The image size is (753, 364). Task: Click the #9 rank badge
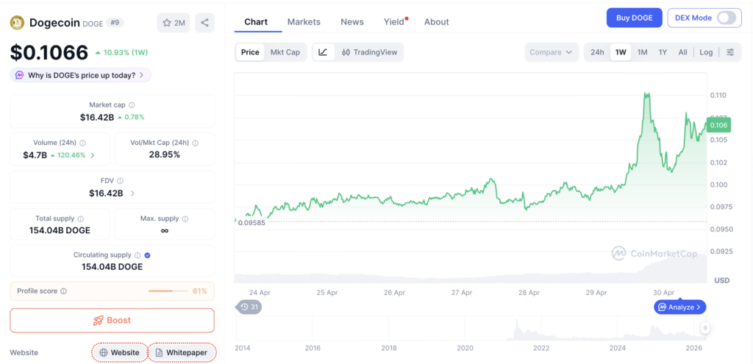tap(114, 23)
